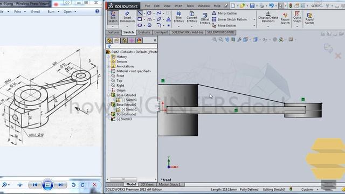Select the Ellipse sketch tool
Viewport: 345px width, 194px height.
(x=158, y=19)
